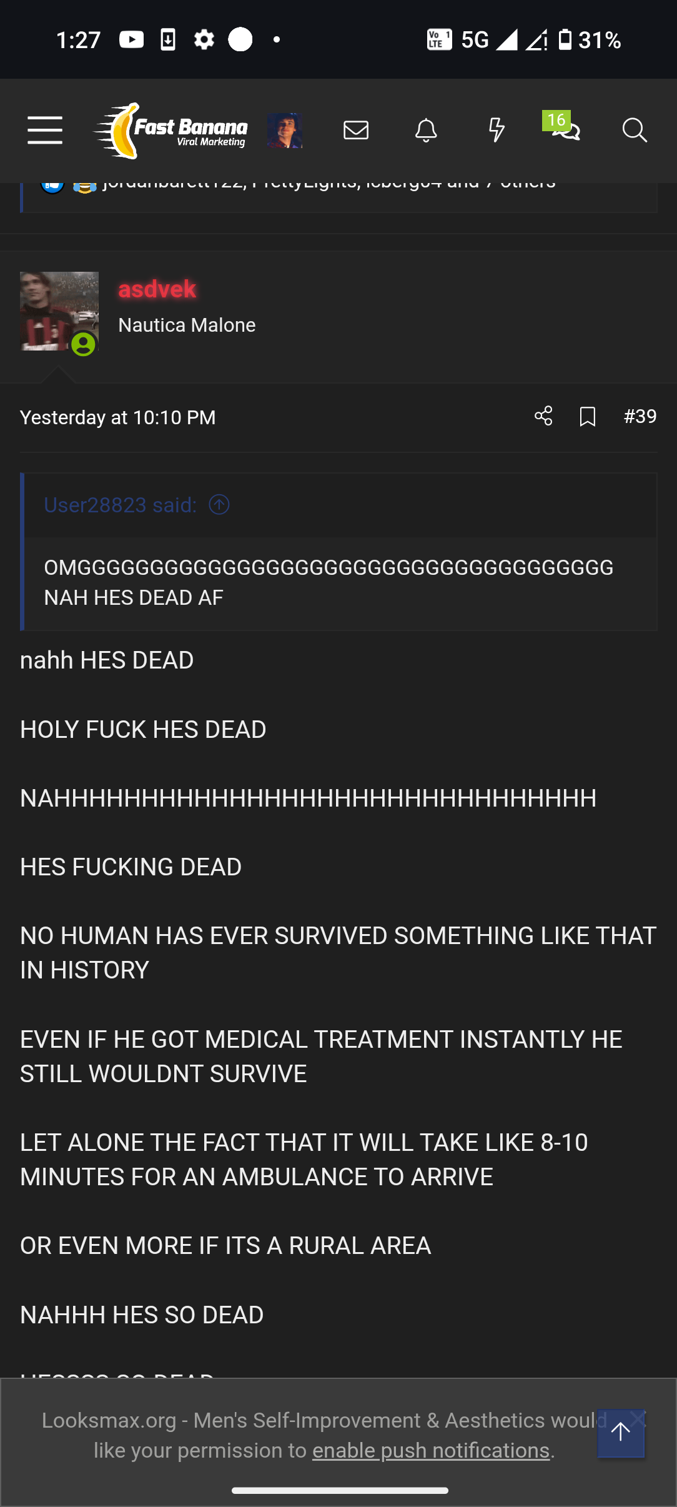This screenshot has height=1507, width=677.
Task: Click 'enable push notifications' link
Action: (431, 1450)
